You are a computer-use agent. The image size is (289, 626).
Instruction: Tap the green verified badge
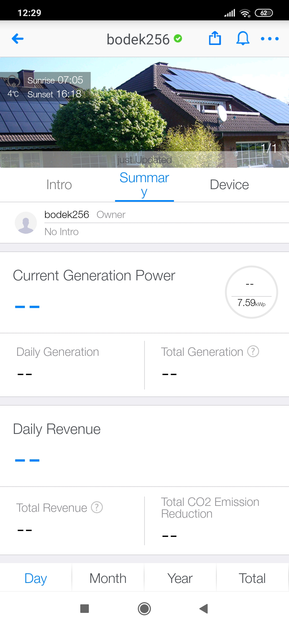tap(178, 39)
